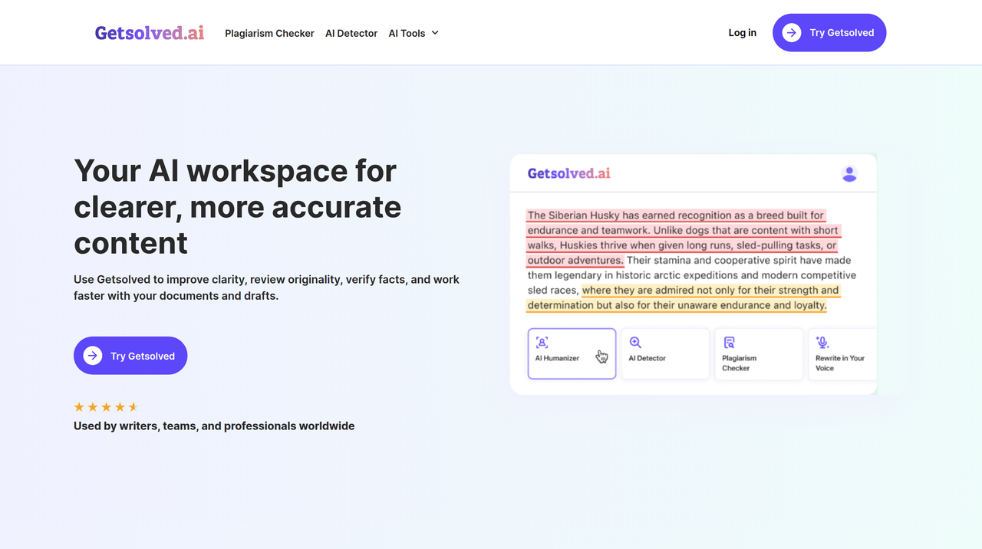Click the arrow icon in hero Try Getsolved button

point(93,356)
